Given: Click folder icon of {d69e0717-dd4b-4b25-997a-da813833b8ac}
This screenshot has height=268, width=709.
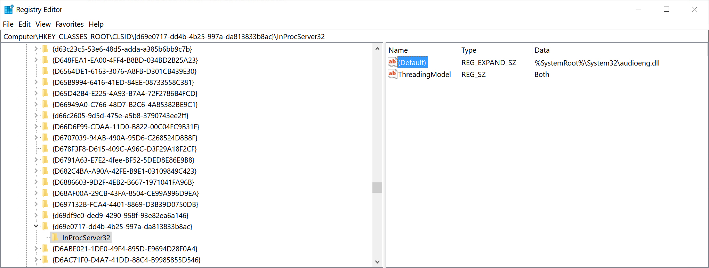Looking at the screenshot, I should [45, 226].
